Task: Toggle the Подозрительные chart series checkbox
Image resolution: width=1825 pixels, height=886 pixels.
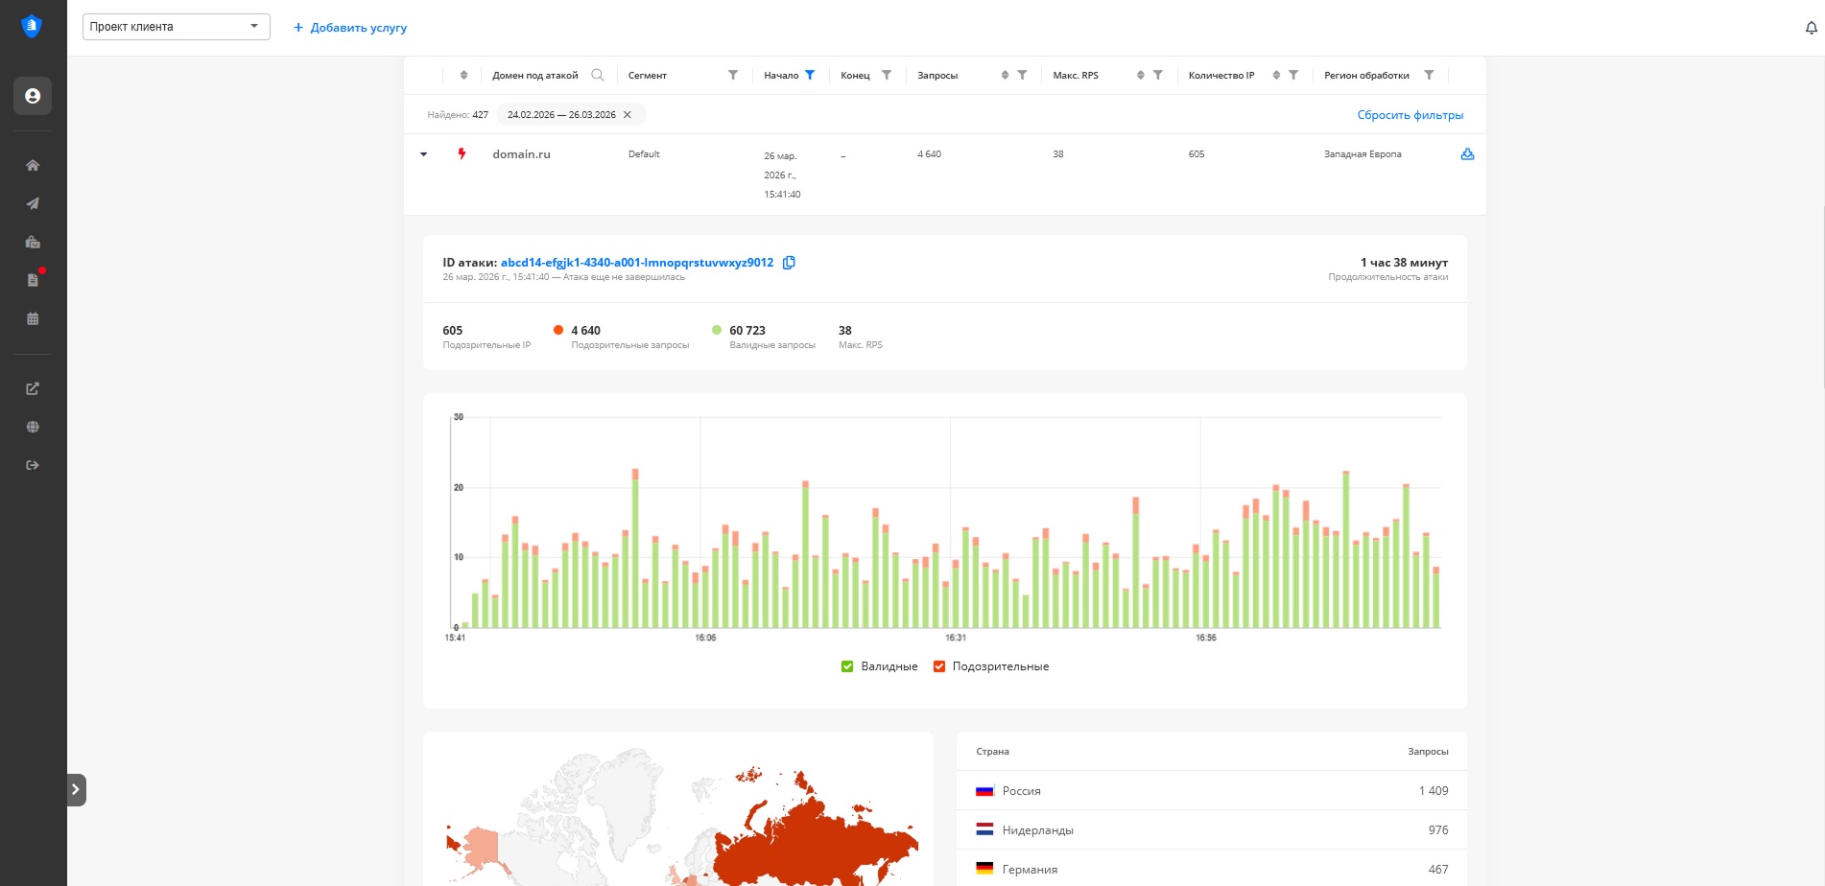Action: 939,666
